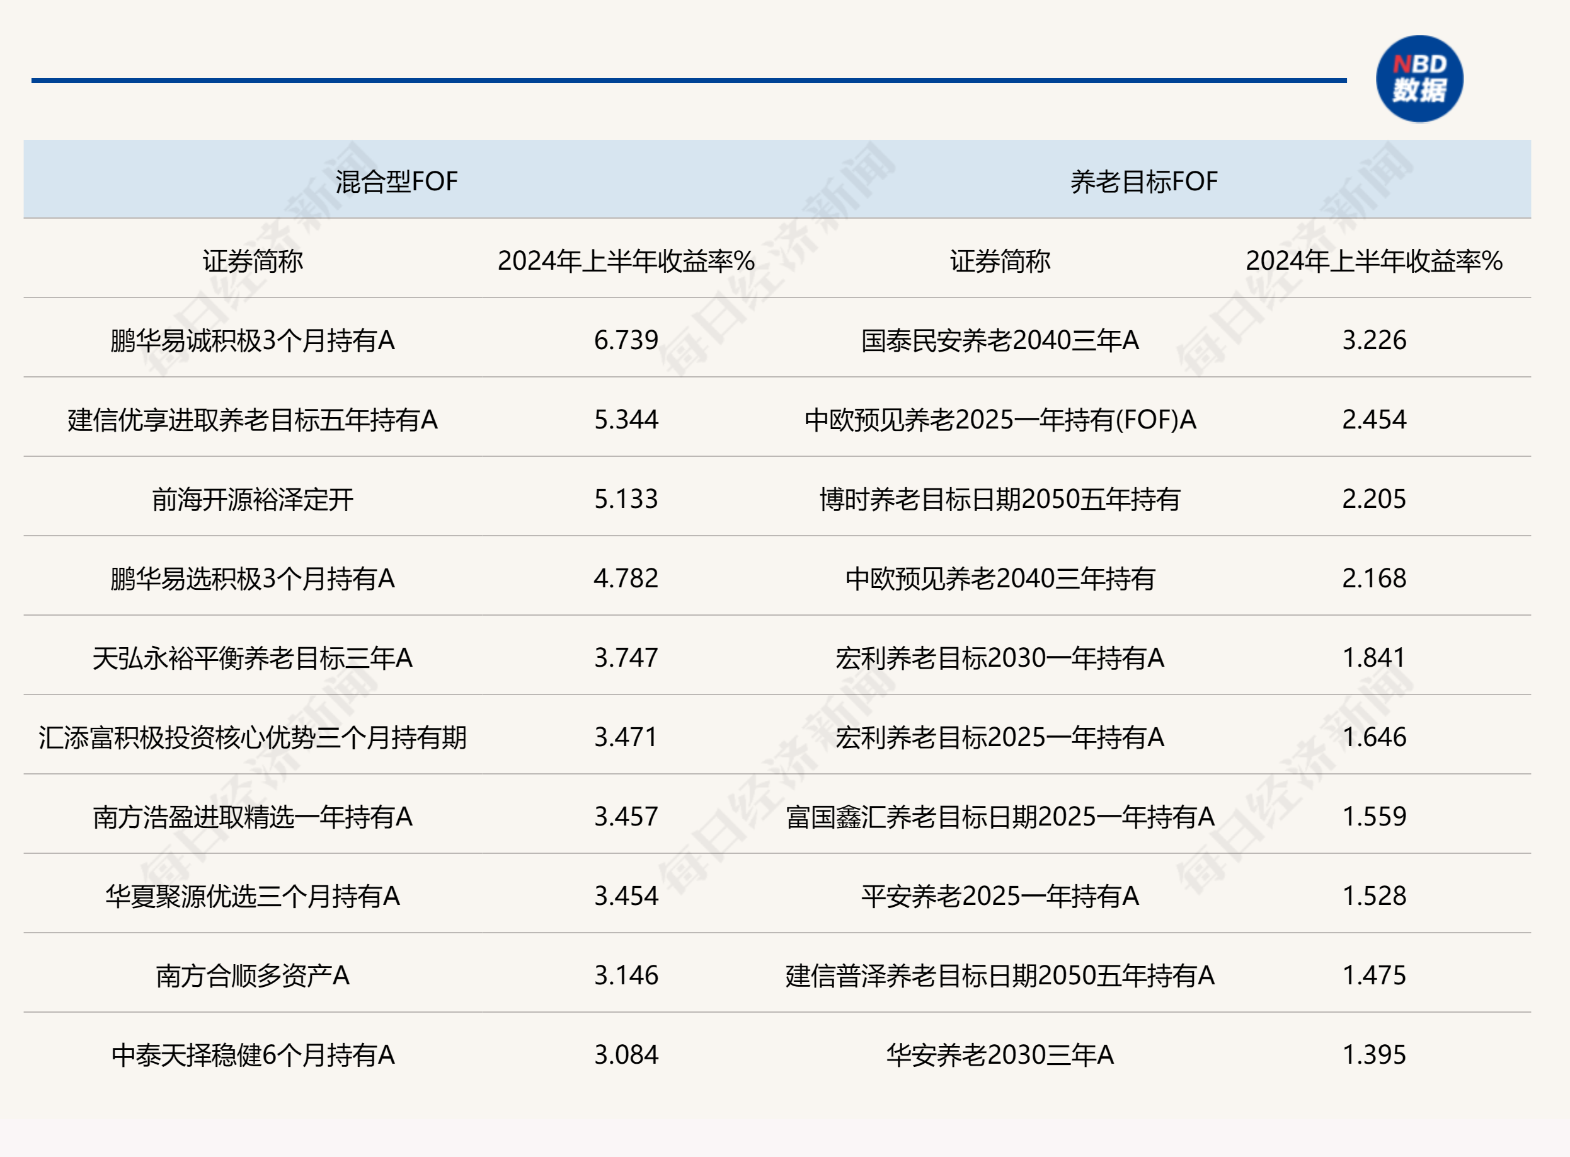
Task: Select 中泰天择稳健6个月持有A
Action: pyautogui.click(x=253, y=1055)
